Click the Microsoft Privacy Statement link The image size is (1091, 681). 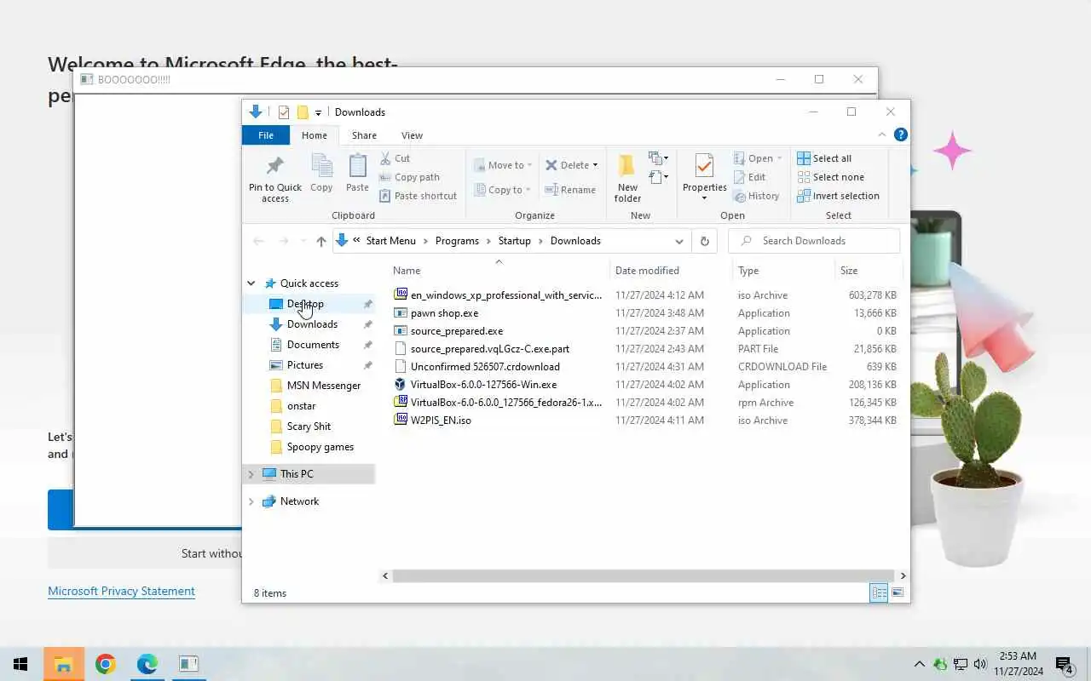coord(121,591)
